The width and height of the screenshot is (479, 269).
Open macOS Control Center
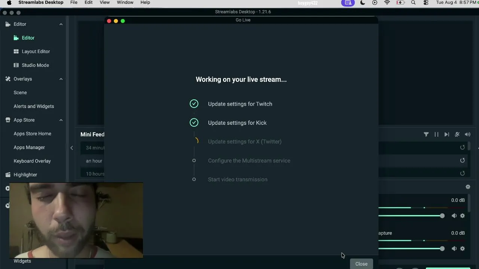[x=426, y=3]
